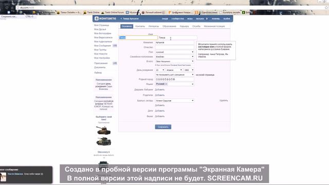329x185 pixels.
Task: Switch to the Интересы tab
Action: [154, 26]
